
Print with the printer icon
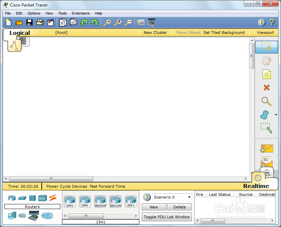point(40,22)
